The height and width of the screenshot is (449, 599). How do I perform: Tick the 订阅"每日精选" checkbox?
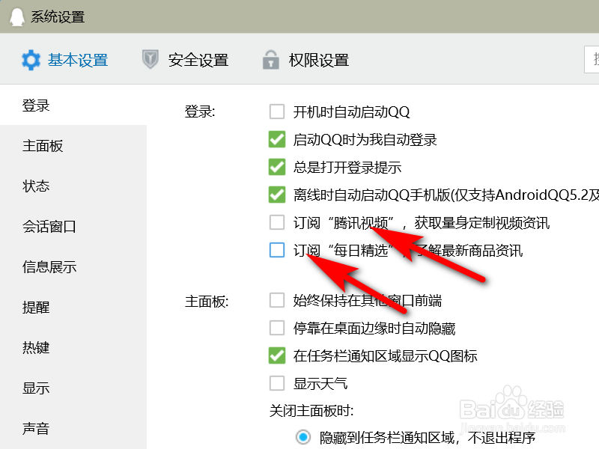(x=277, y=250)
